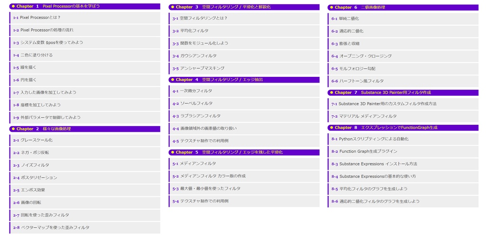Image resolution: width=486 pixels, height=239 pixels.
Task: Click Chapter 2 様々な画像処理 header
Action: pos(85,129)
